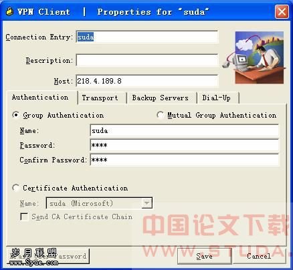Image resolution: width=293 pixels, height=270 pixels.
Task: Click the Host address field
Action: [x=147, y=81]
